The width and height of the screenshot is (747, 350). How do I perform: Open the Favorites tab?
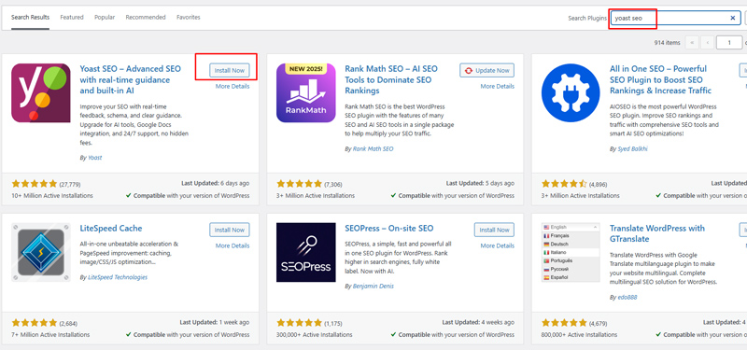coord(189,18)
